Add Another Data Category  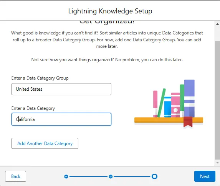click(45, 144)
